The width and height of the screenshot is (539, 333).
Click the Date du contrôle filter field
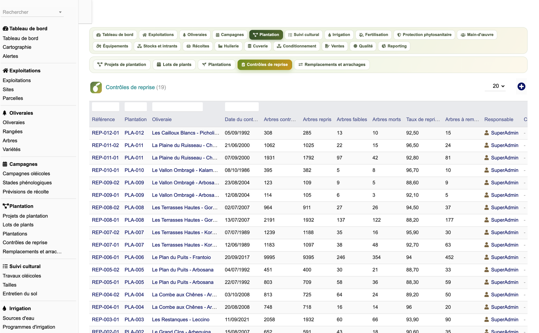pos(242,107)
